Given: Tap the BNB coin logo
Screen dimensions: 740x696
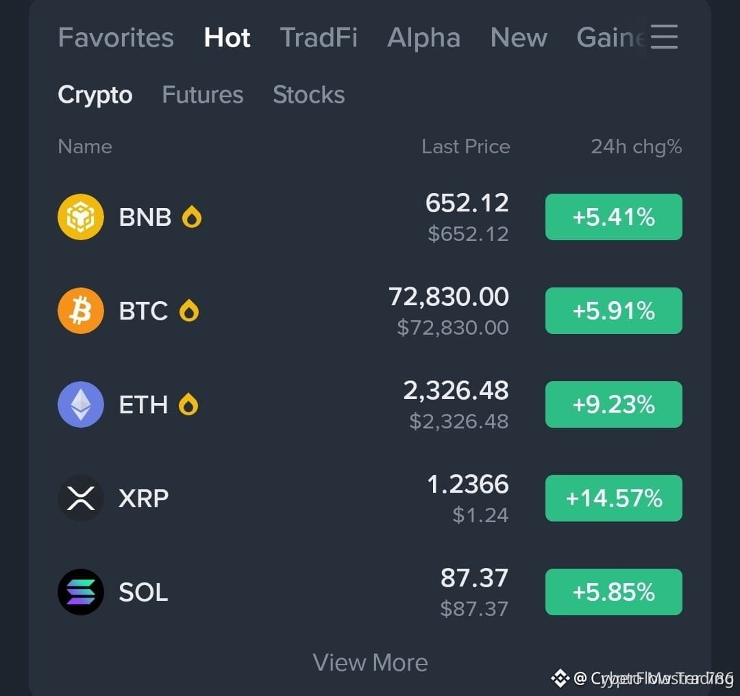Looking at the screenshot, I should pyautogui.click(x=81, y=217).
